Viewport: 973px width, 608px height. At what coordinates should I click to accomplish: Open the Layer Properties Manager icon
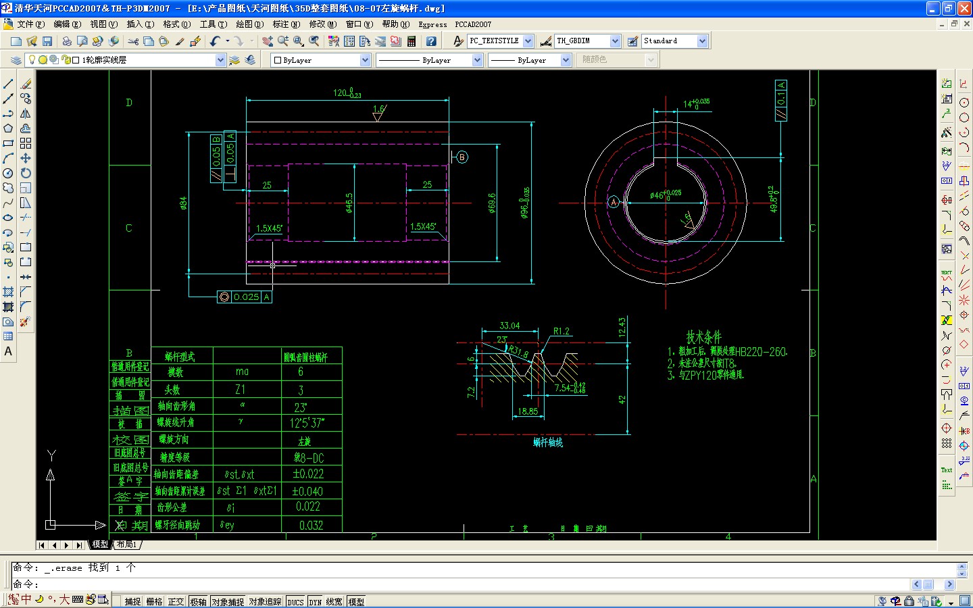coord(16,60)
